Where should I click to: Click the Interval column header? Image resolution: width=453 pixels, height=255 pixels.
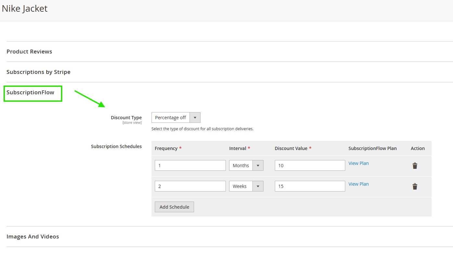238,148
